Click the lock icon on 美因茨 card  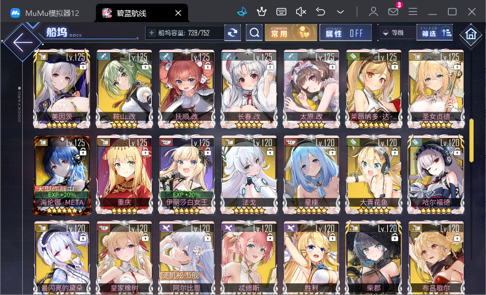(x=83, y=66)
